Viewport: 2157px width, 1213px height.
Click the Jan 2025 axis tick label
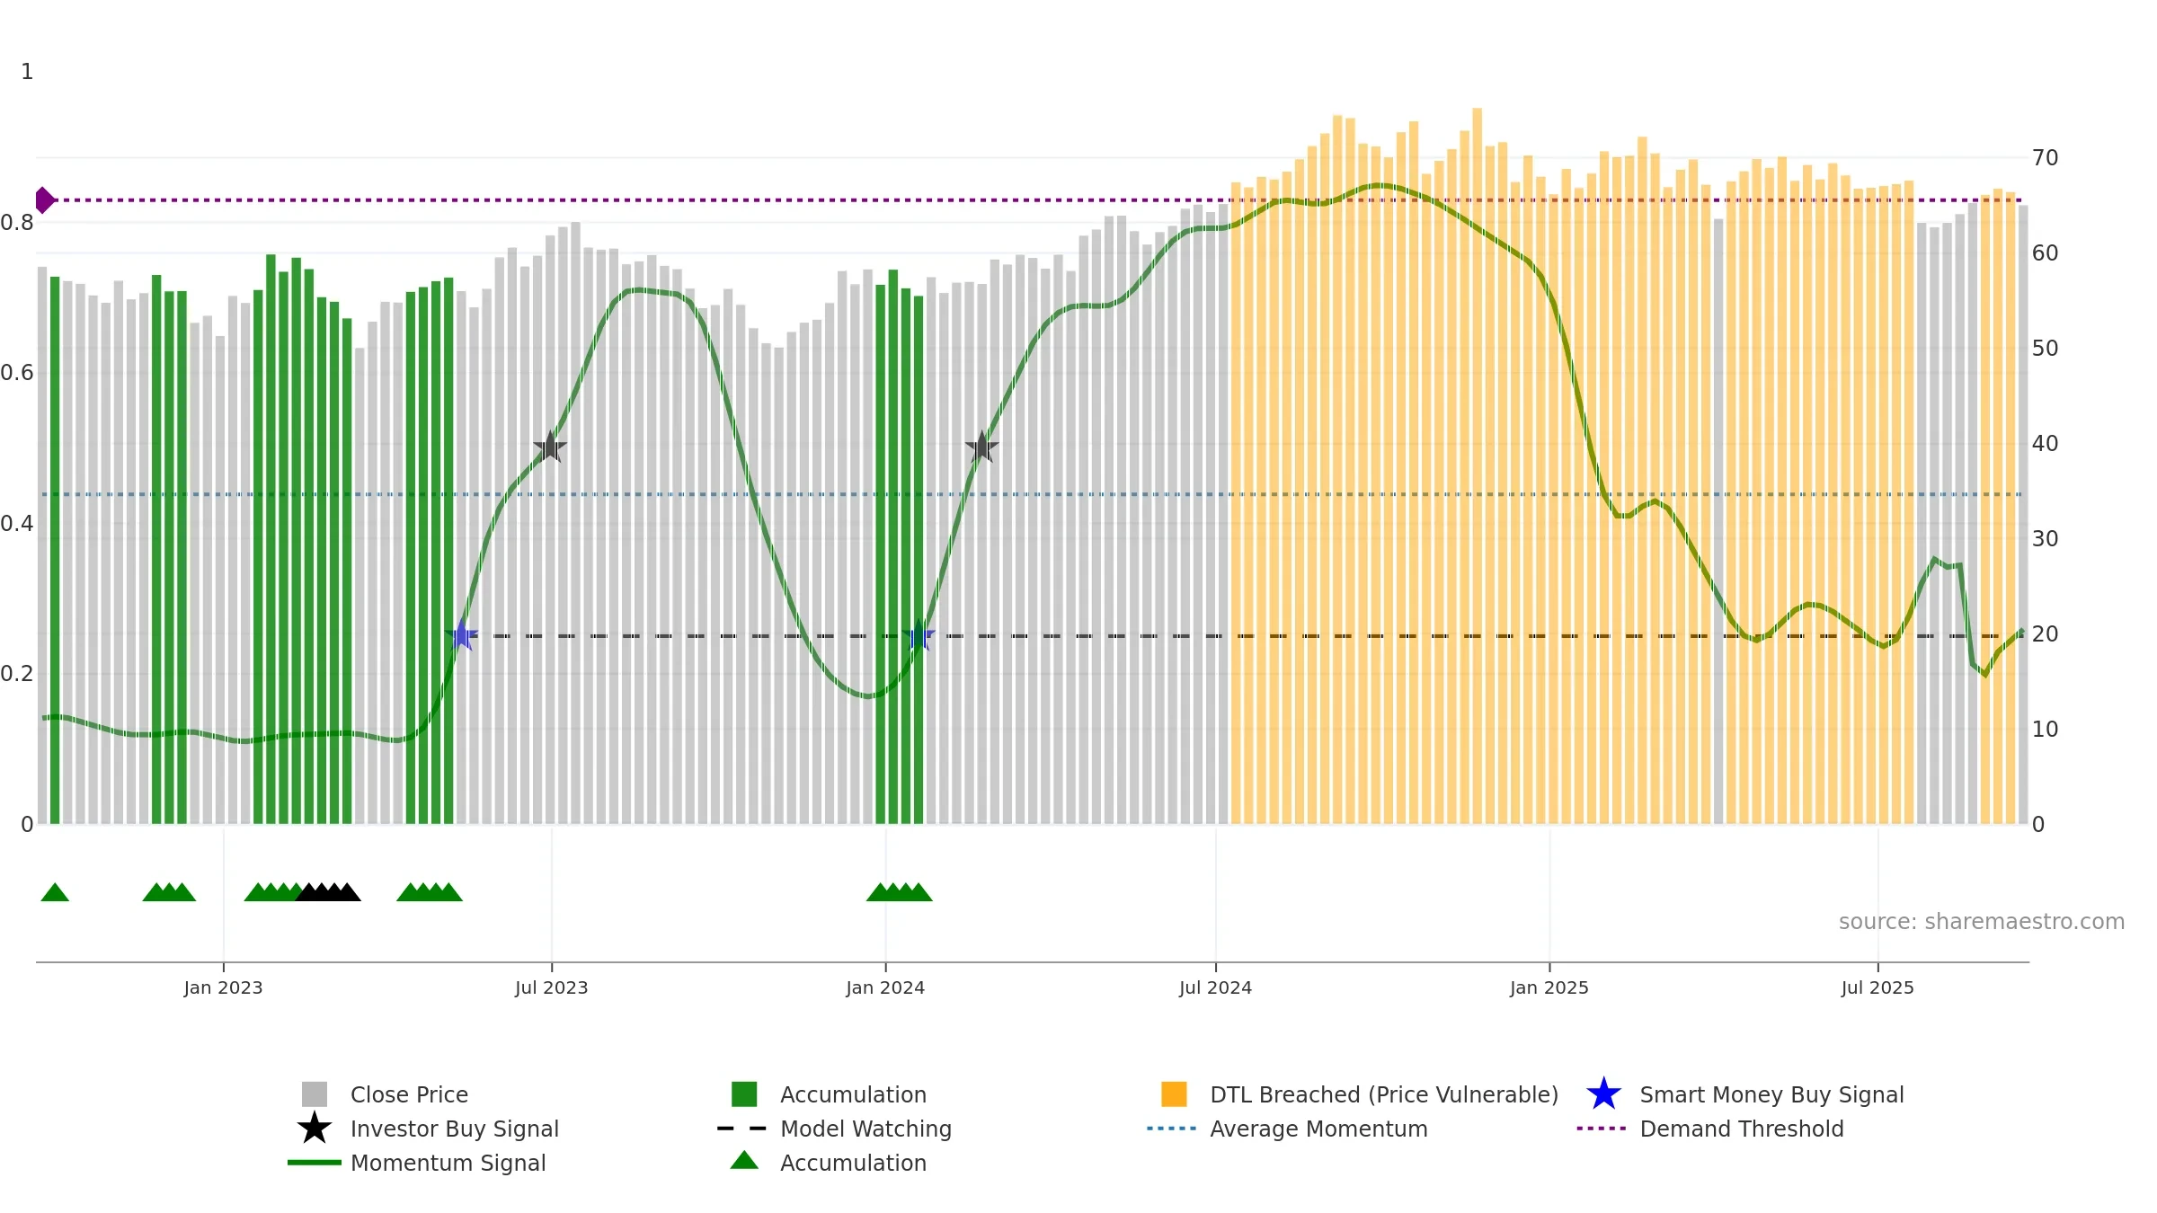click(1549, 988)
